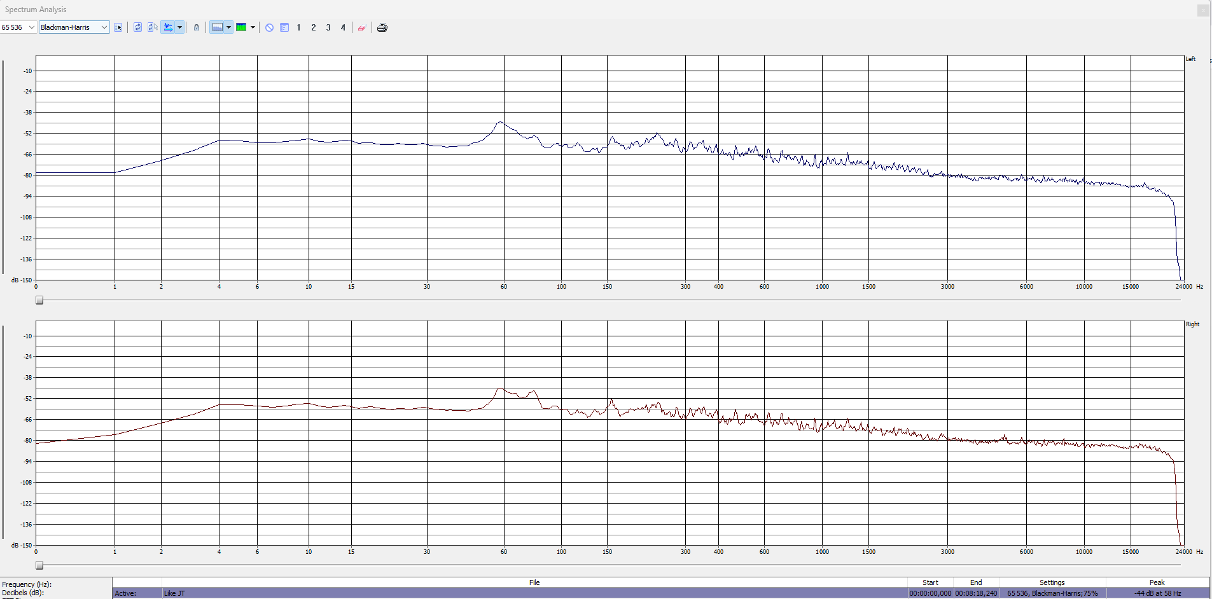Viewport: 1212px width, 599px height.
Task: Click the blue circle-slash clear icon
Action: click(x=270, y=27)
